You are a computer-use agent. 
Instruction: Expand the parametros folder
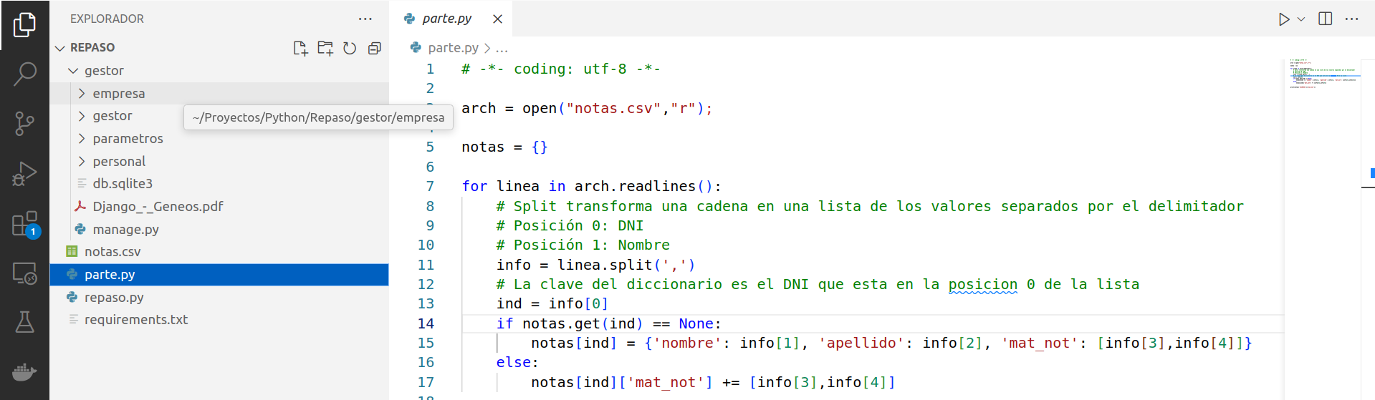coord(128,139)
